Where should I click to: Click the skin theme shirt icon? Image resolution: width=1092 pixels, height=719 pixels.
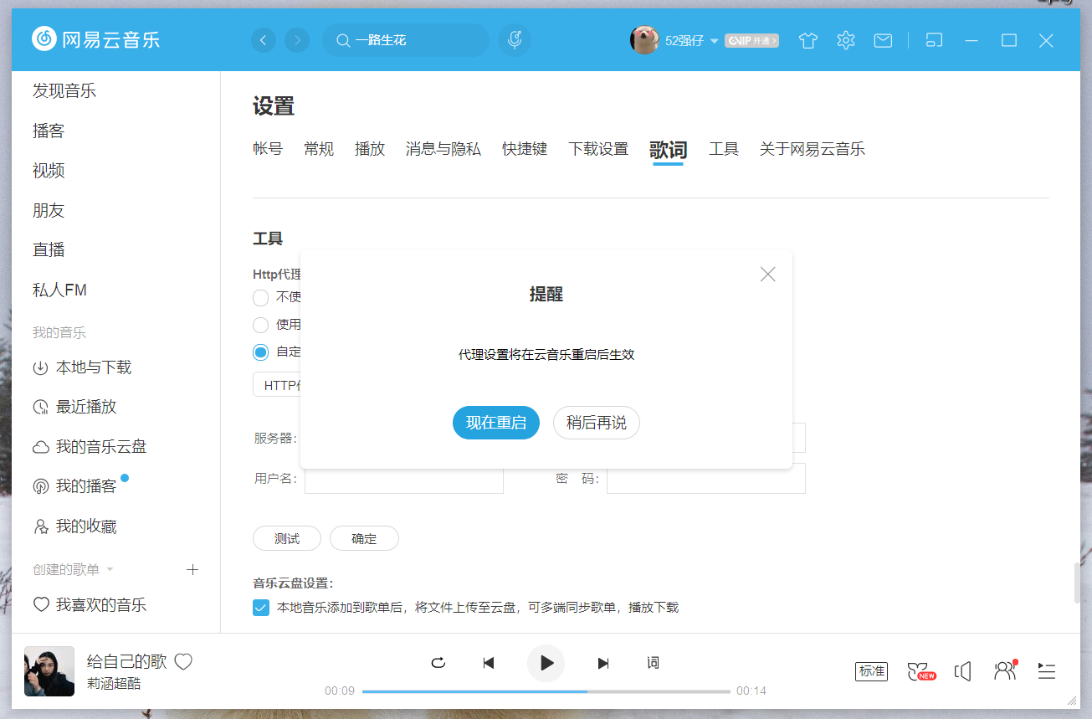(x=807, y=40)
